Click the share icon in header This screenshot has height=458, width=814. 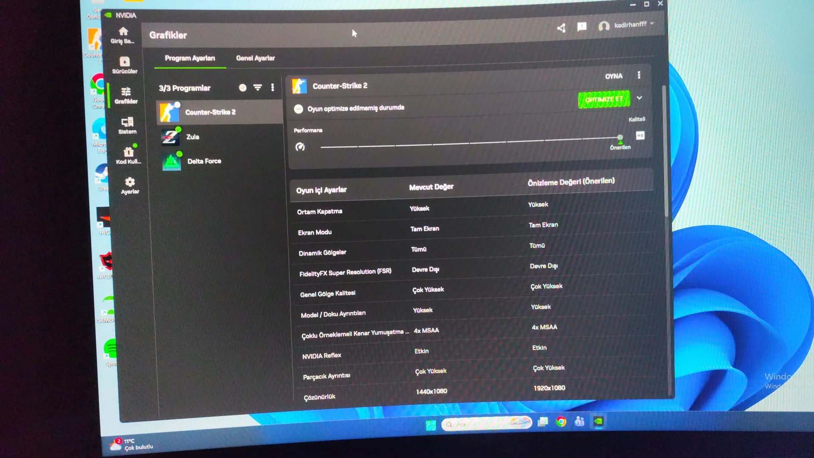[561, 28]
